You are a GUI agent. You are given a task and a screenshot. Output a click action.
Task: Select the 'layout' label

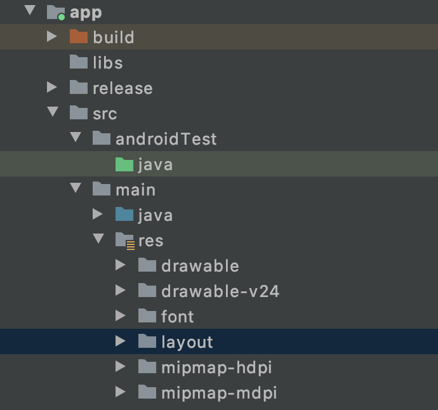pos(187,343)
